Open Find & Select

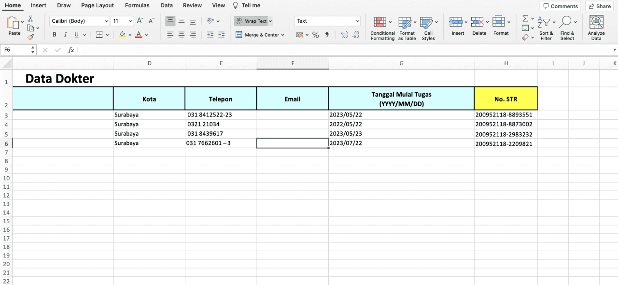point(567,28)
